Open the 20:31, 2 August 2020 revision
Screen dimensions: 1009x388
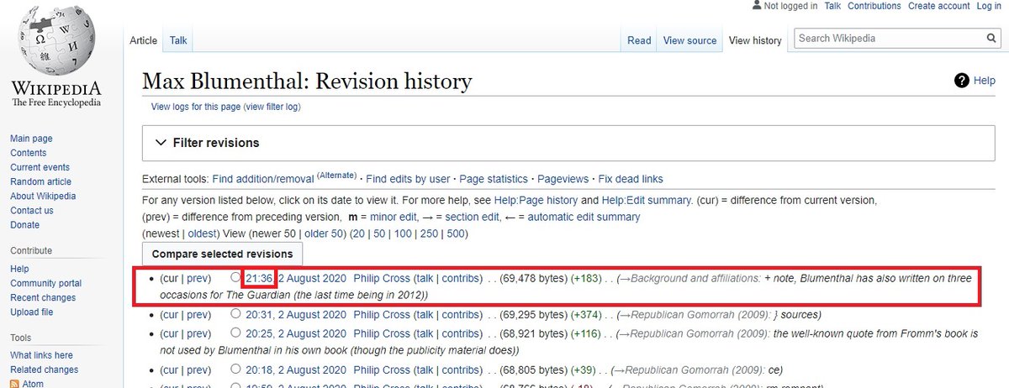pos(295,315)
